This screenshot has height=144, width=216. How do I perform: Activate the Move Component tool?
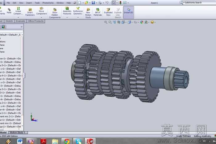pos(41,11)
